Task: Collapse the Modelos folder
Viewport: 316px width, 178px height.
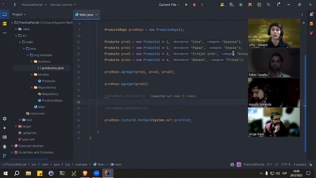Action: (32, 75)
